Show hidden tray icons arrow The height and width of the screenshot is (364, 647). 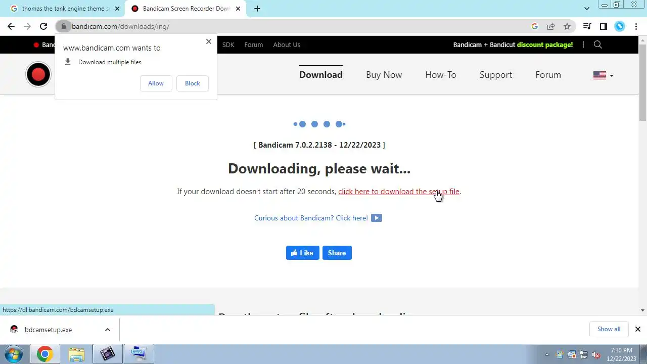click(547, 354)
